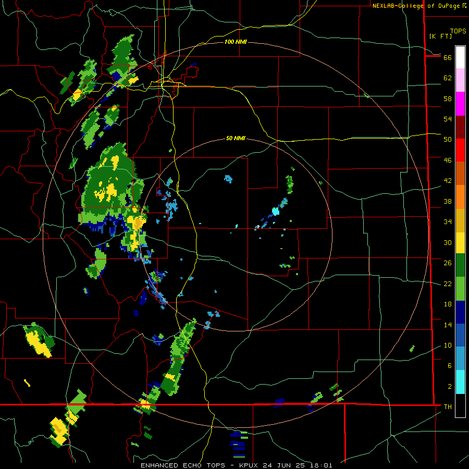Click the 26 legend value
469x469 pixels.
pyautogui.click(x=448, y=263)
